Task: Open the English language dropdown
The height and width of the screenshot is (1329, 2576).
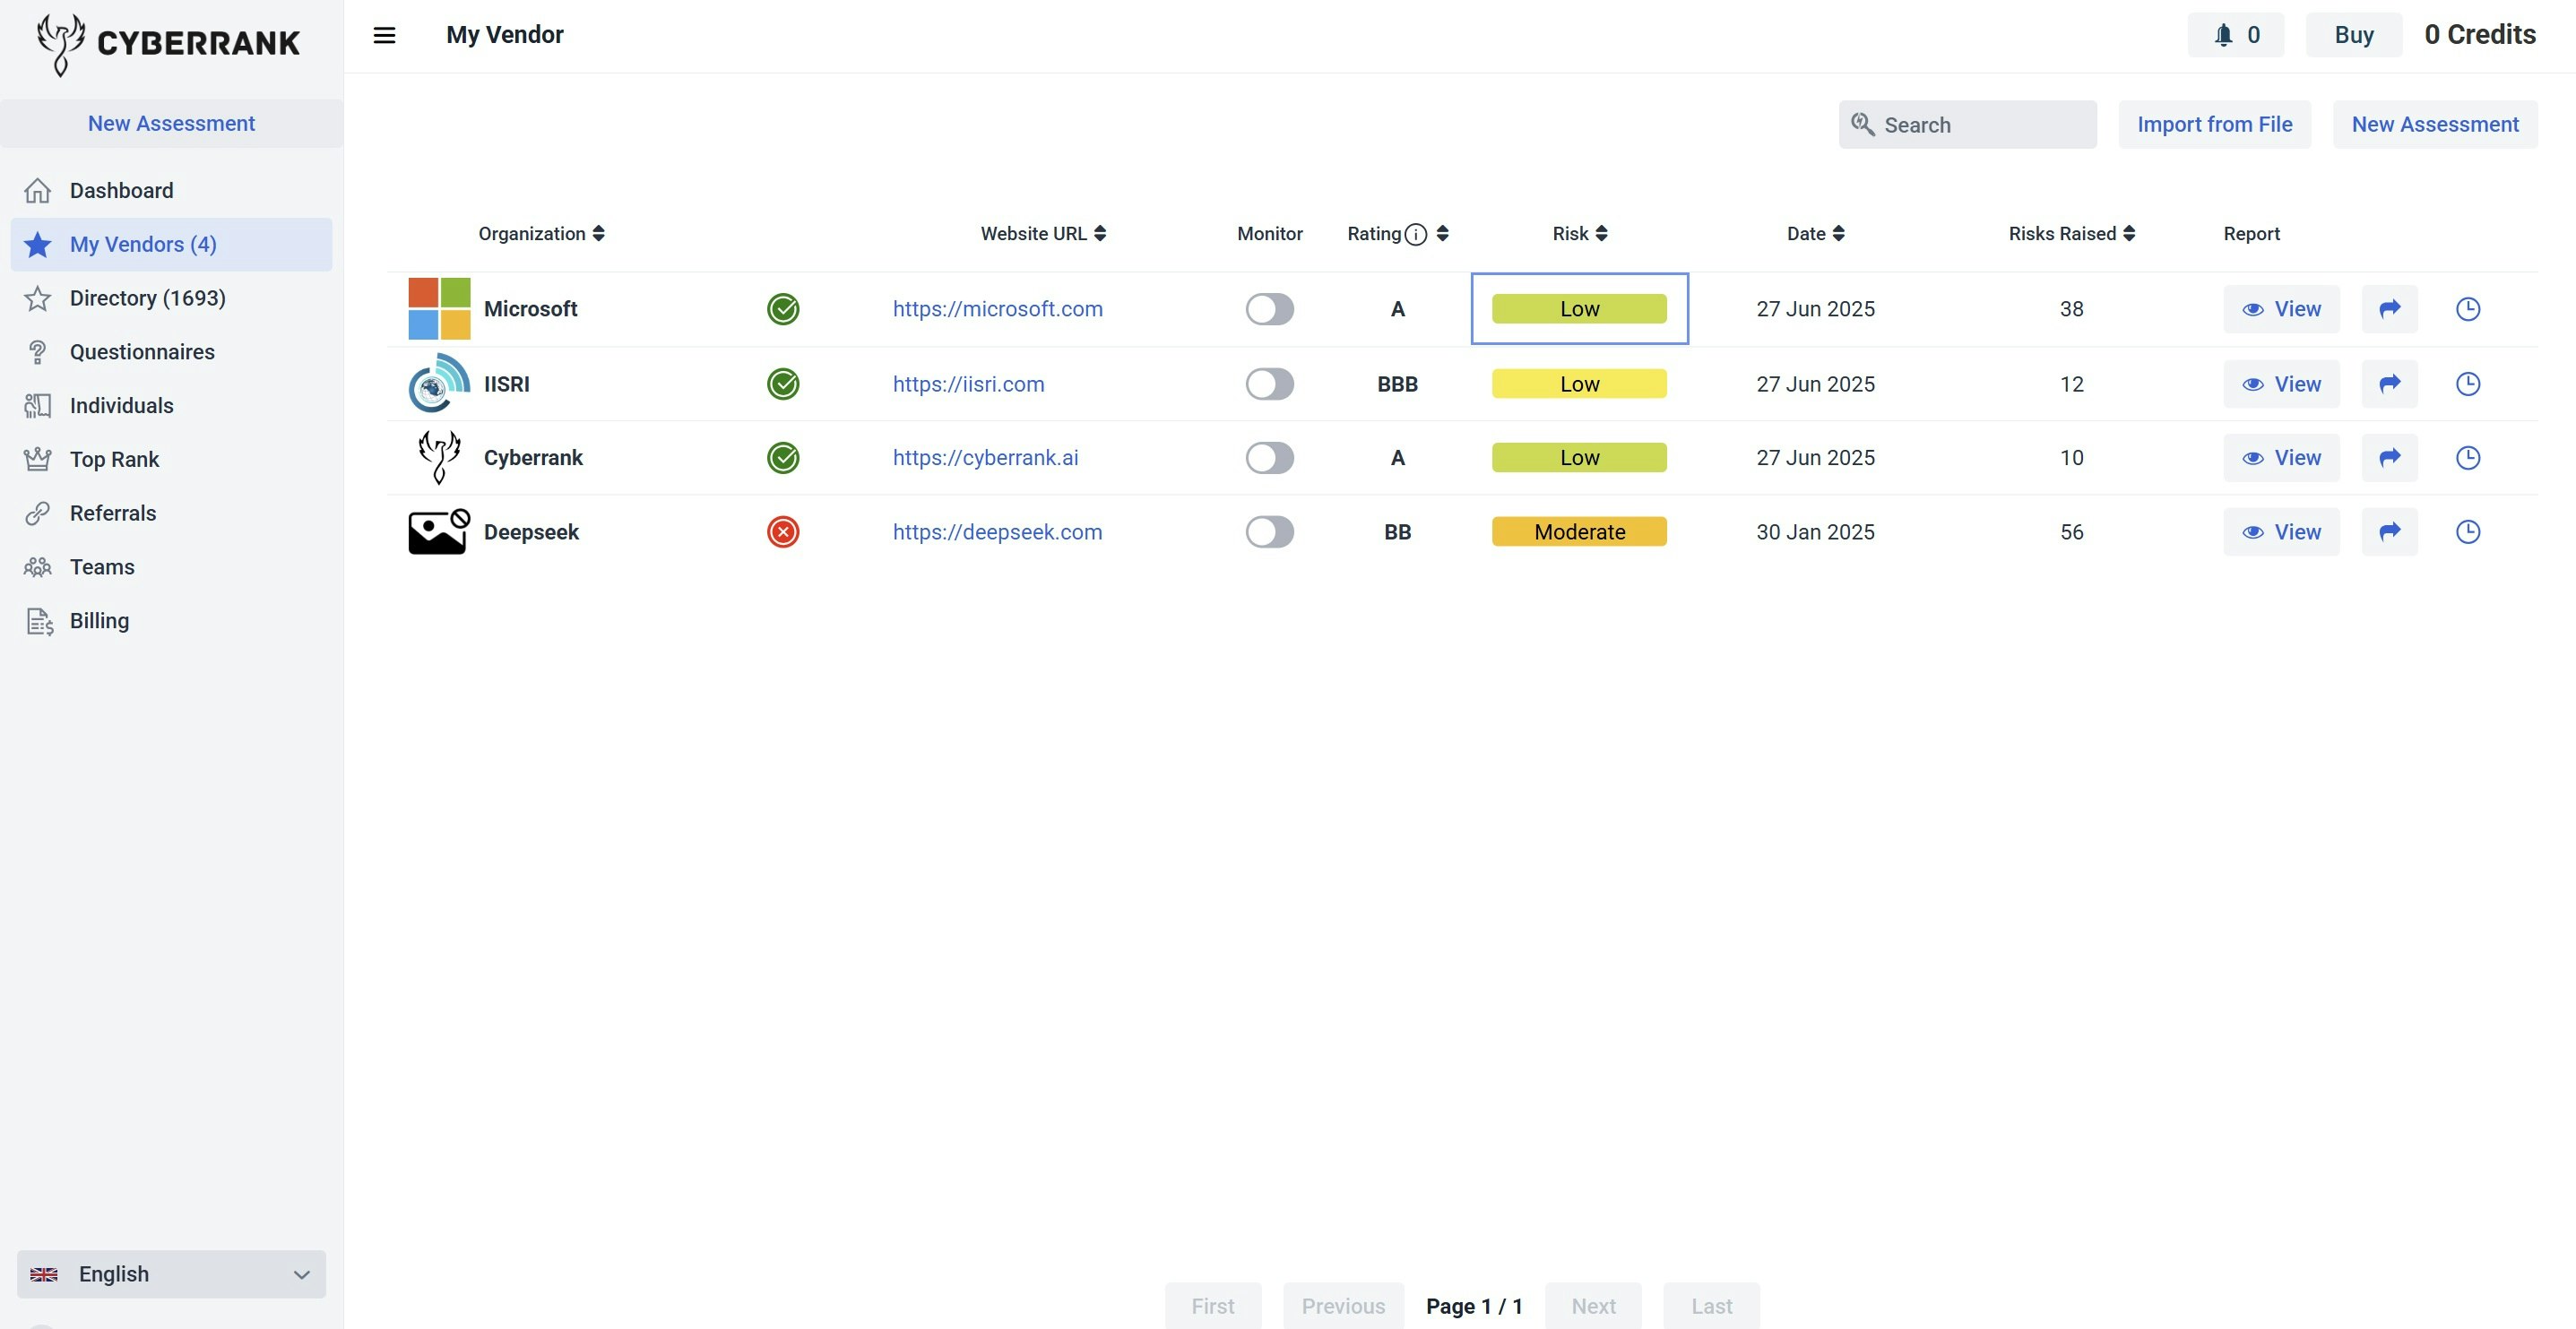Action: [x=171, y=1274]
